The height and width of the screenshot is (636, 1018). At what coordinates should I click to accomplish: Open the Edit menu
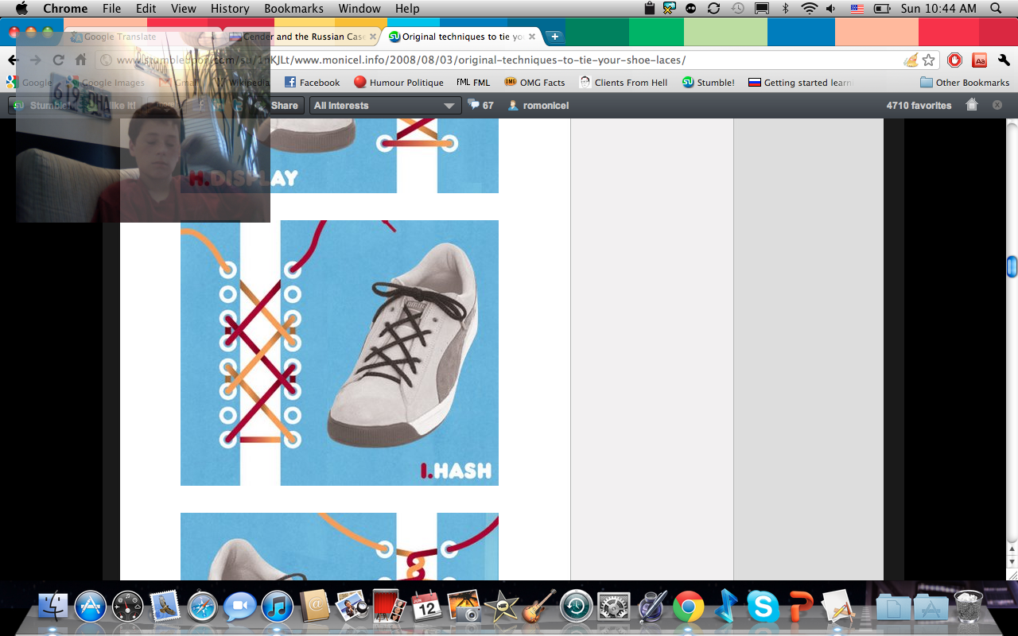(146, 9)
